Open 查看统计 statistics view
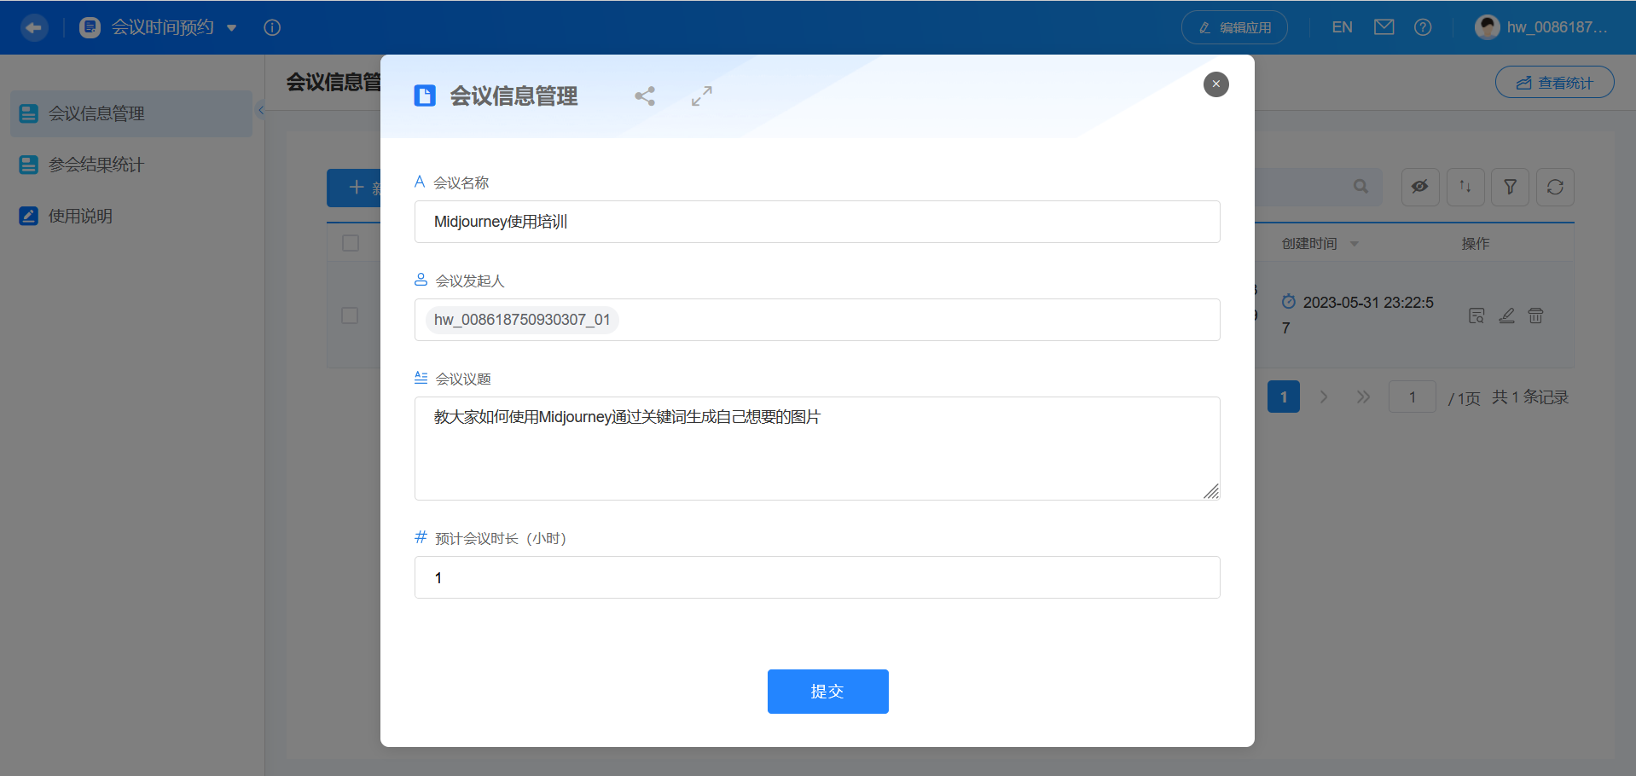This screenshot has width=1636, height=776. pos(1554,82)
